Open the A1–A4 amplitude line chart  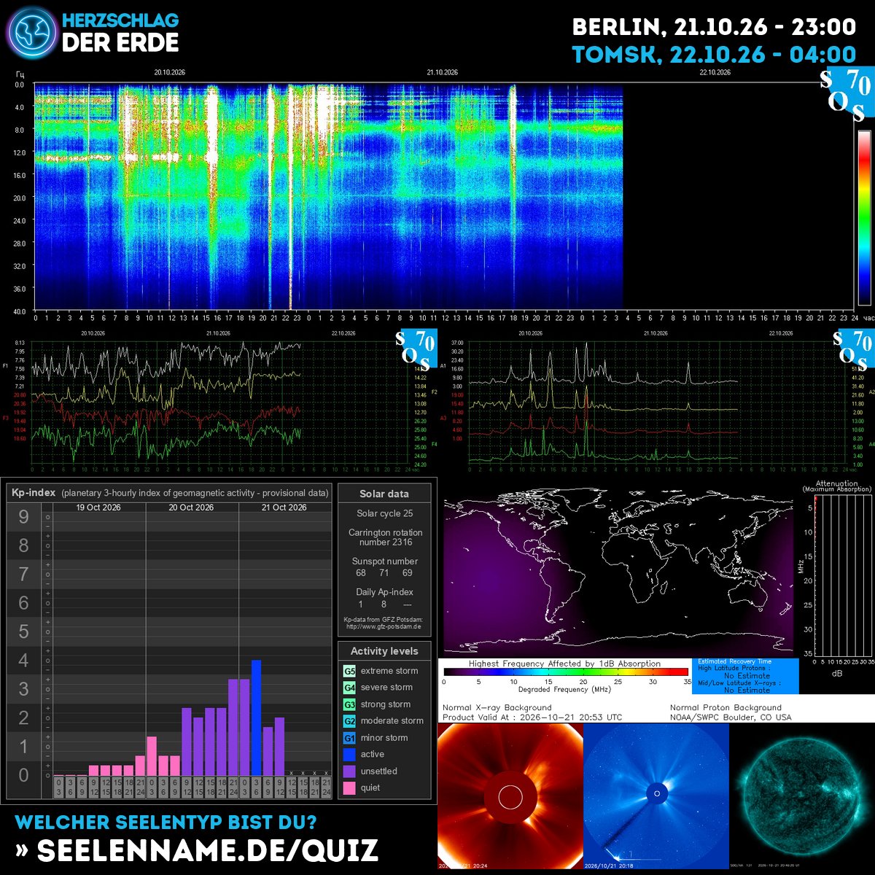click(x=656, y=400)
